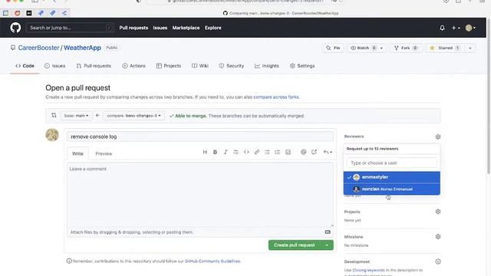The image size is (491, 276).
Task: Apply italic formatting
Action: click(x=226, y=152)
